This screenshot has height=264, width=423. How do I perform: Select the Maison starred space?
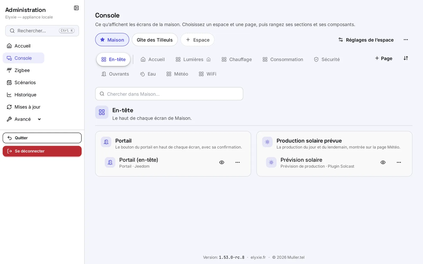[x=112, y=40]
